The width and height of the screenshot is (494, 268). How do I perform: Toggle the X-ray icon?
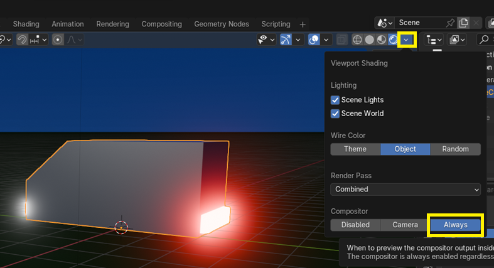coord(341,40)
